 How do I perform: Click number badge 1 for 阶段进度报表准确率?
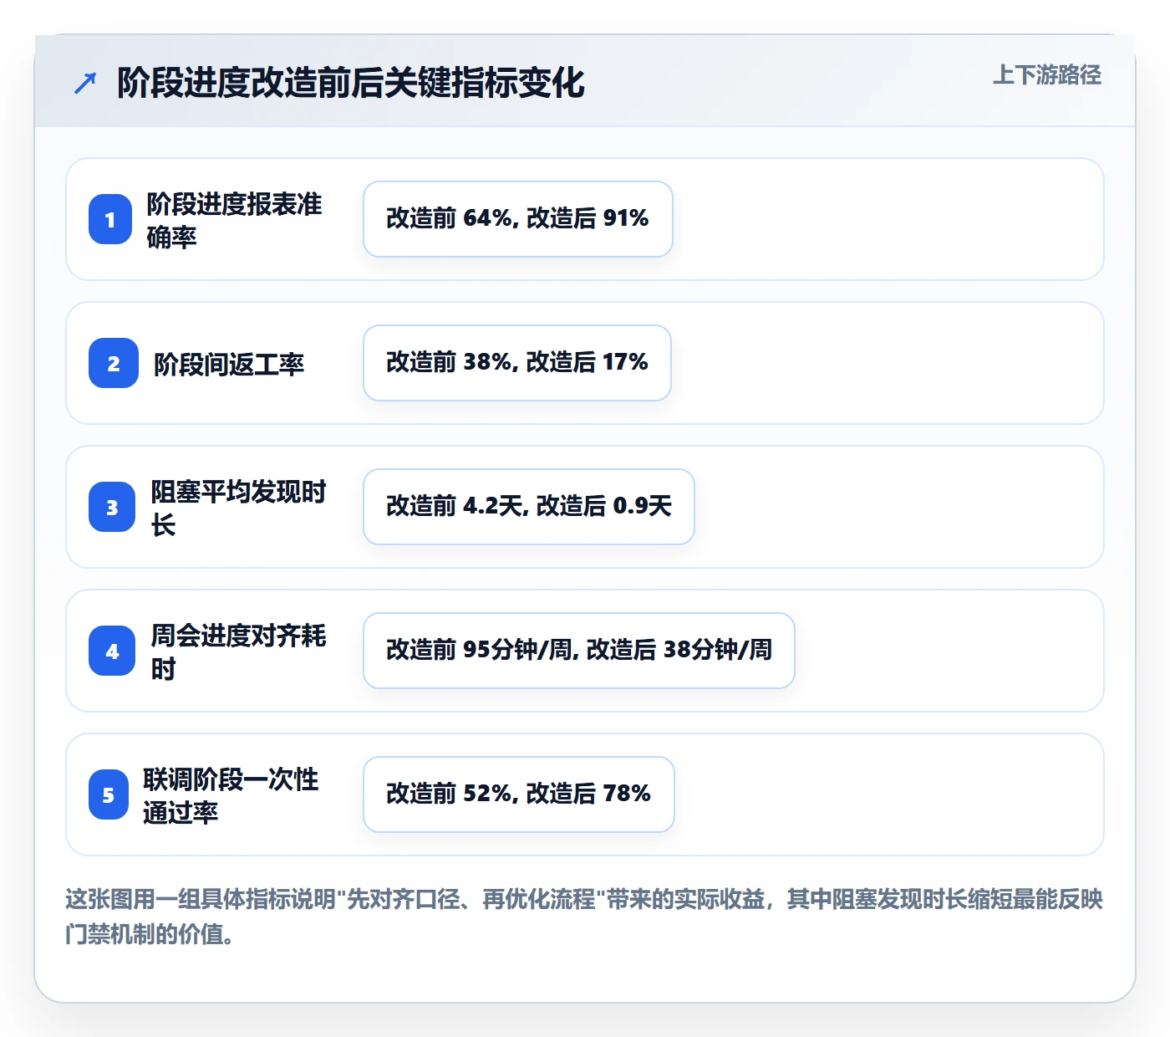110,219
